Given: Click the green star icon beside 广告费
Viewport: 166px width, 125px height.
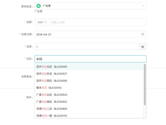Looking at the screenshot, I should coord(38,6).
